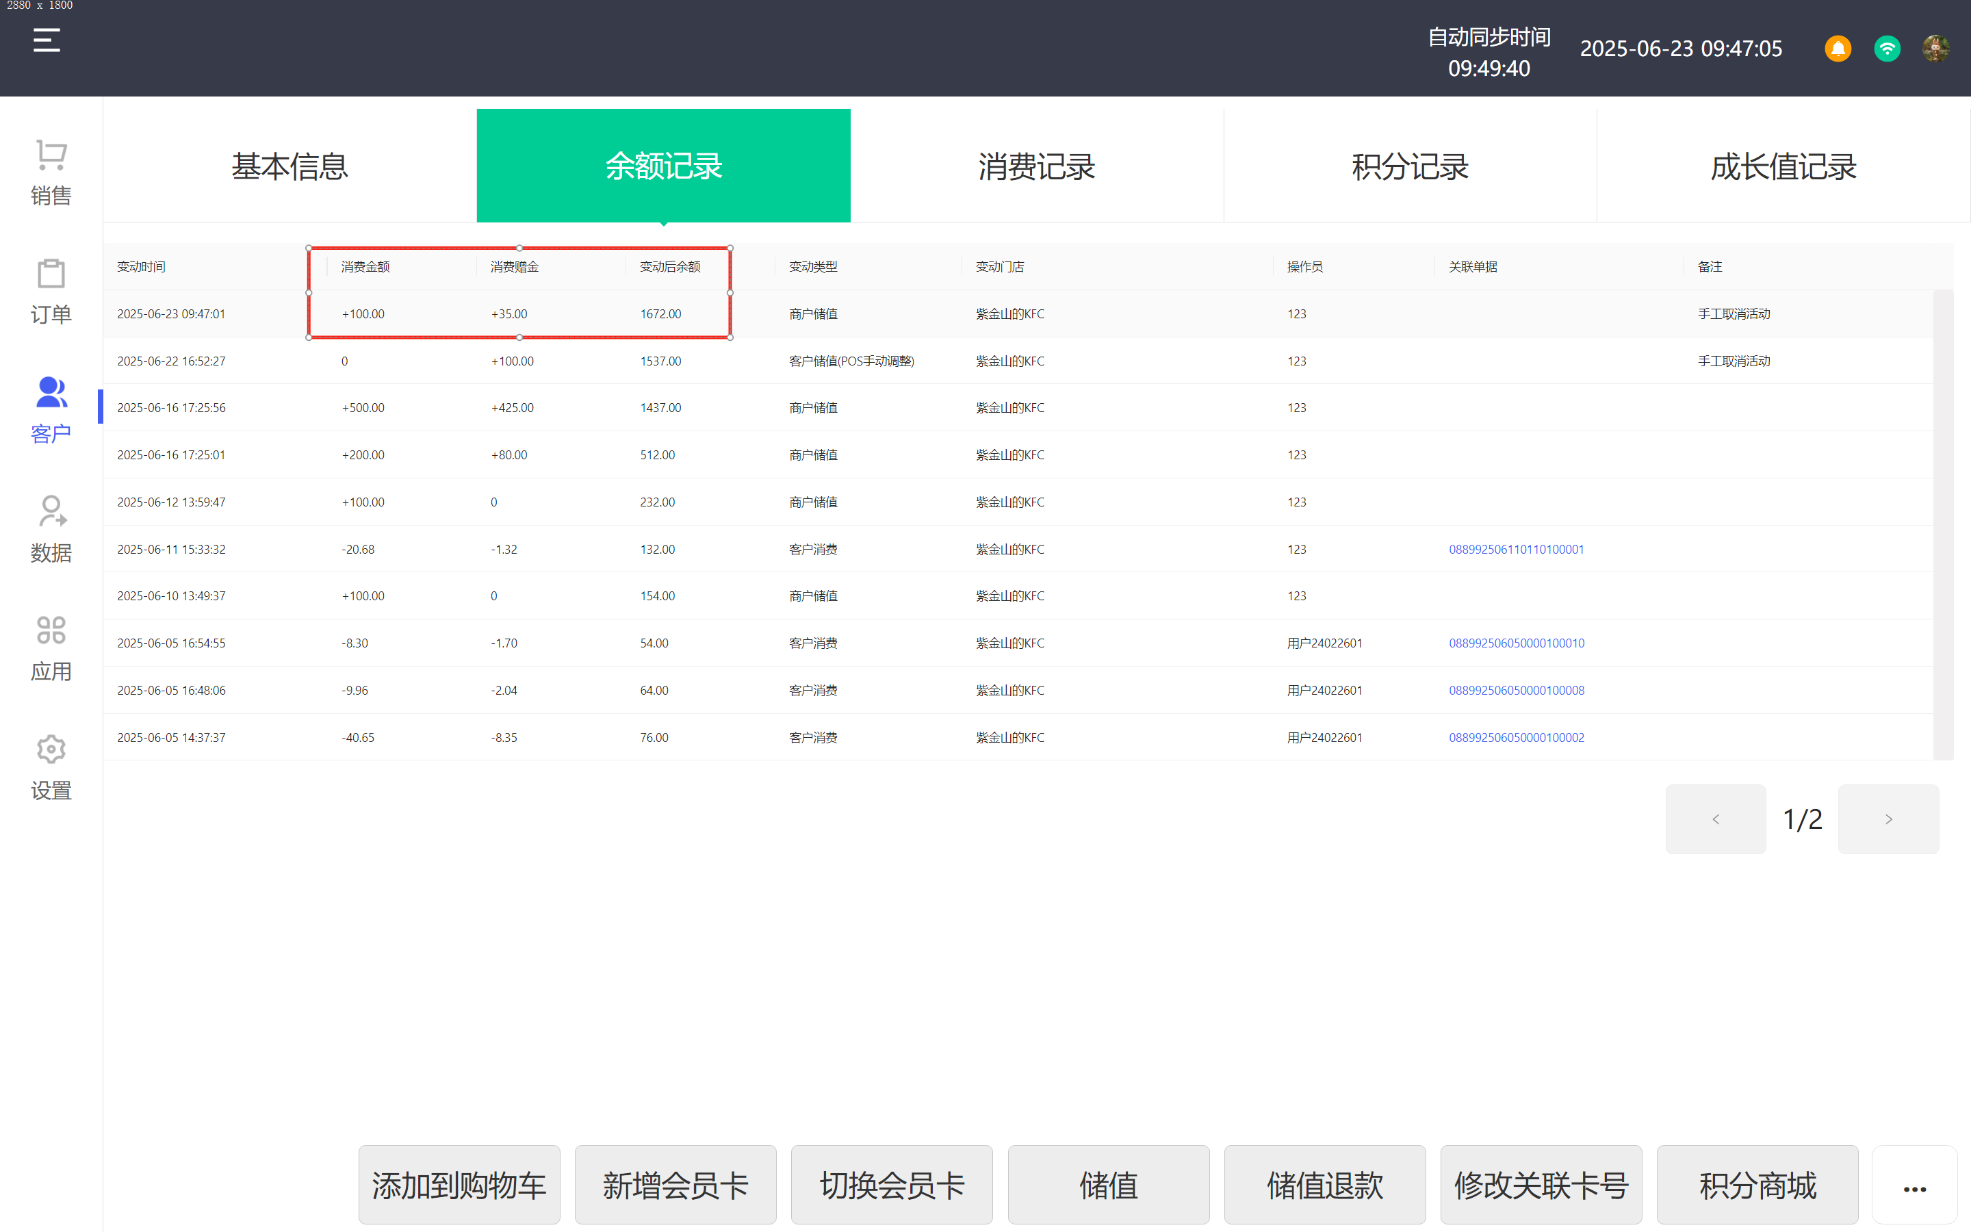Click the 添加到购物车 button
Image resolution: width=1971 pixels, height=1232 pixels.
click(x=459, y=1185)
